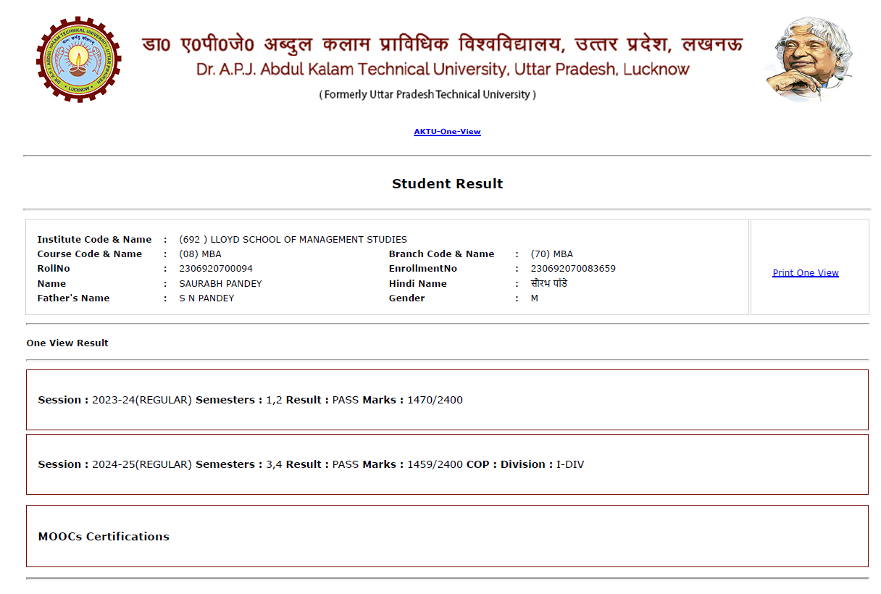Click the enrollment number 230692070083659
This screenshot has width=881, height=594.
tap(573, 269)
